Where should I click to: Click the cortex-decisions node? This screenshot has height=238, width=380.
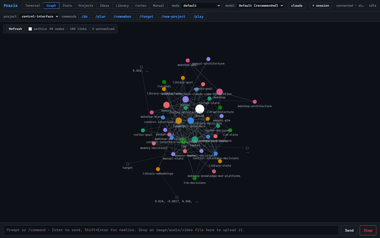click(218, 126)
